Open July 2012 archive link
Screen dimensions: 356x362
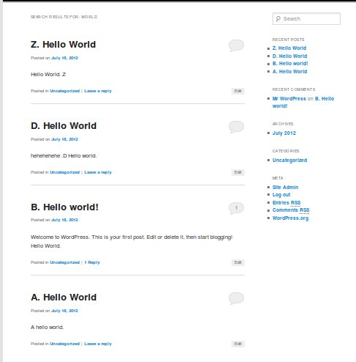coord(284,133)
